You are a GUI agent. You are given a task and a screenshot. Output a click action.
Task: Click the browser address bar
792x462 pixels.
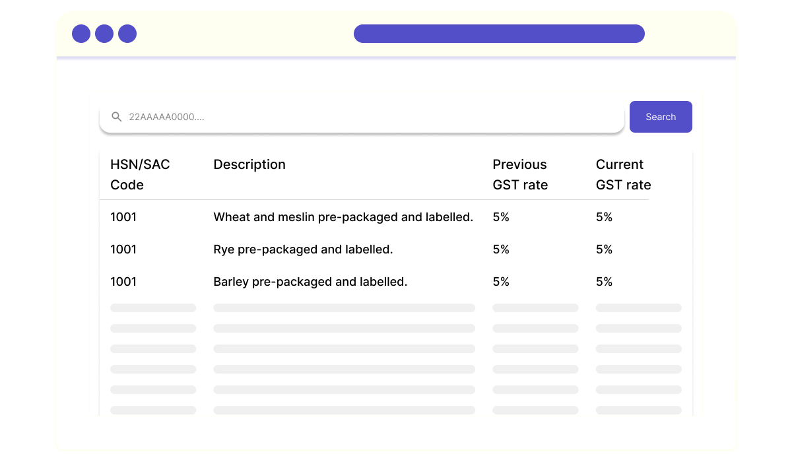click(499, 34)
